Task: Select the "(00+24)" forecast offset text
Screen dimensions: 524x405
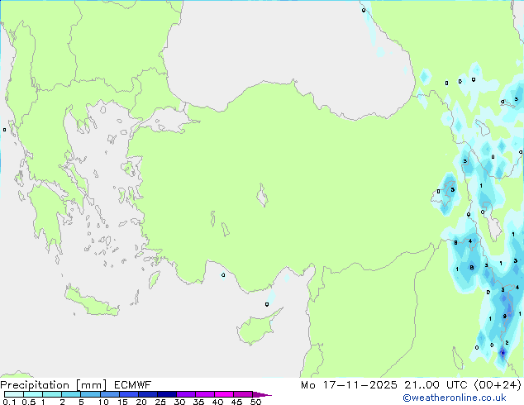Action: [x=498, y=385]
